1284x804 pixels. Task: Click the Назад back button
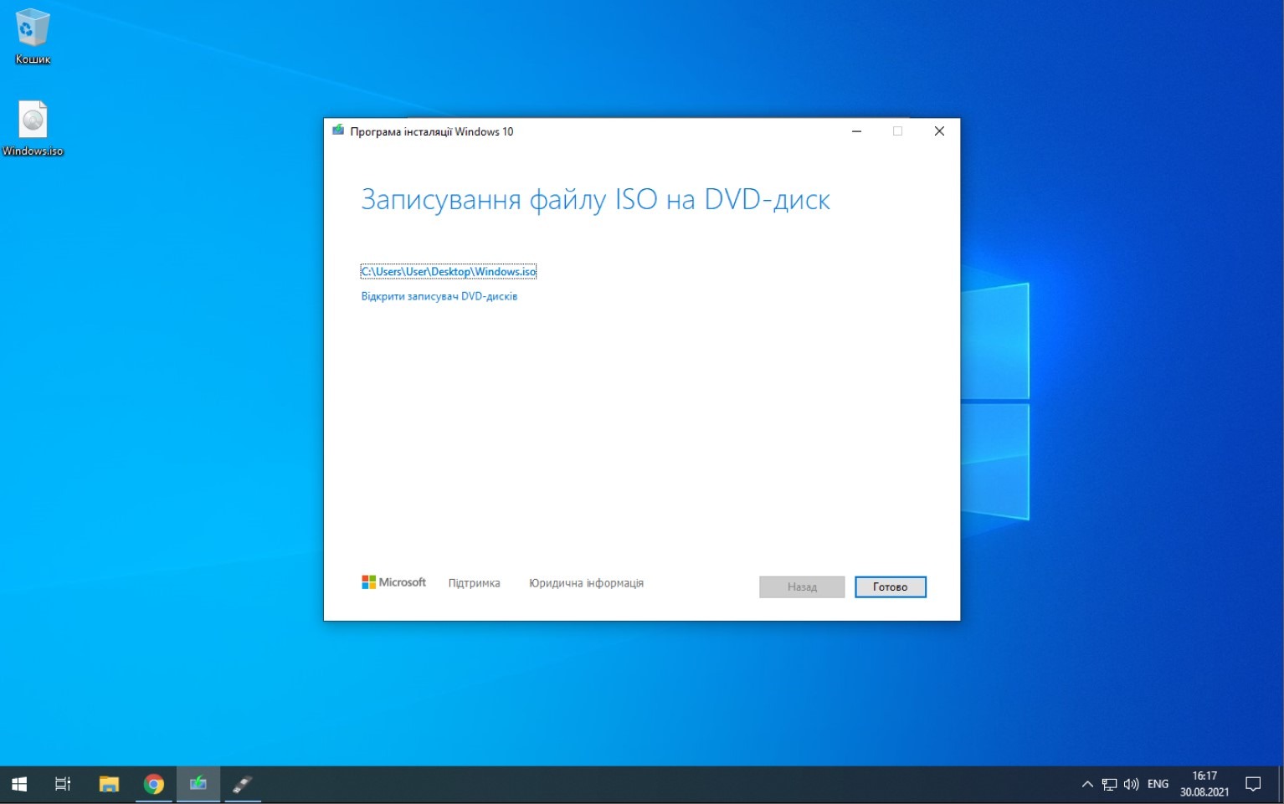click(x=802, y=587)
